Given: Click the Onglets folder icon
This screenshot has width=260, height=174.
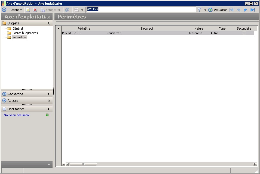Looking at the screenshot, I should coord(4,23).
